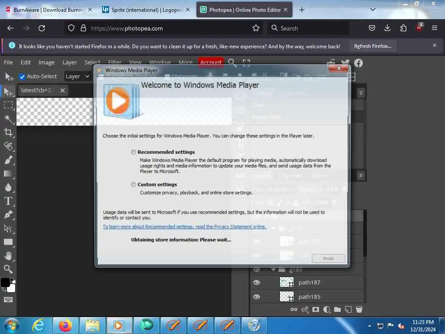Screen dimensions: 445x334
Task: Click the background white color swatch
Action: point(12,289)
